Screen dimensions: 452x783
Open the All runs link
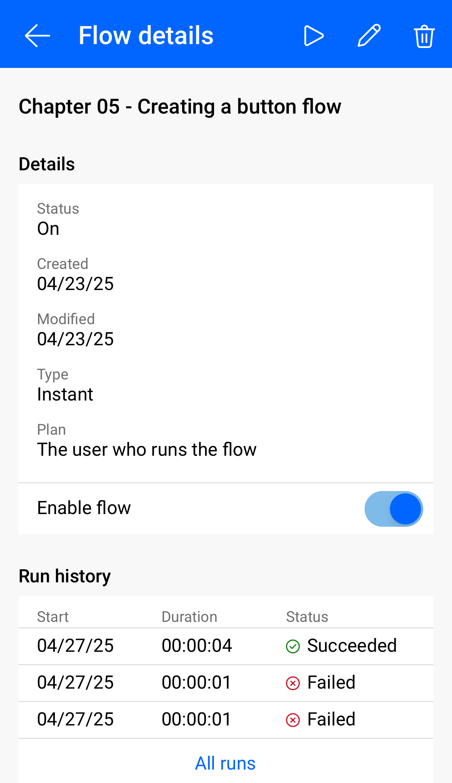click(225, 763)
